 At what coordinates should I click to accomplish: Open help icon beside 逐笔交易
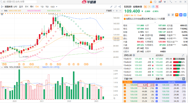pyautogui.click(x=134, y=55)
